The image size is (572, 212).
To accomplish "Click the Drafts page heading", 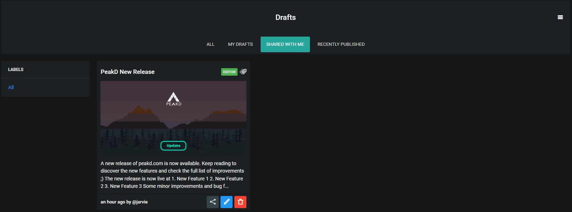I will point(285,17).
